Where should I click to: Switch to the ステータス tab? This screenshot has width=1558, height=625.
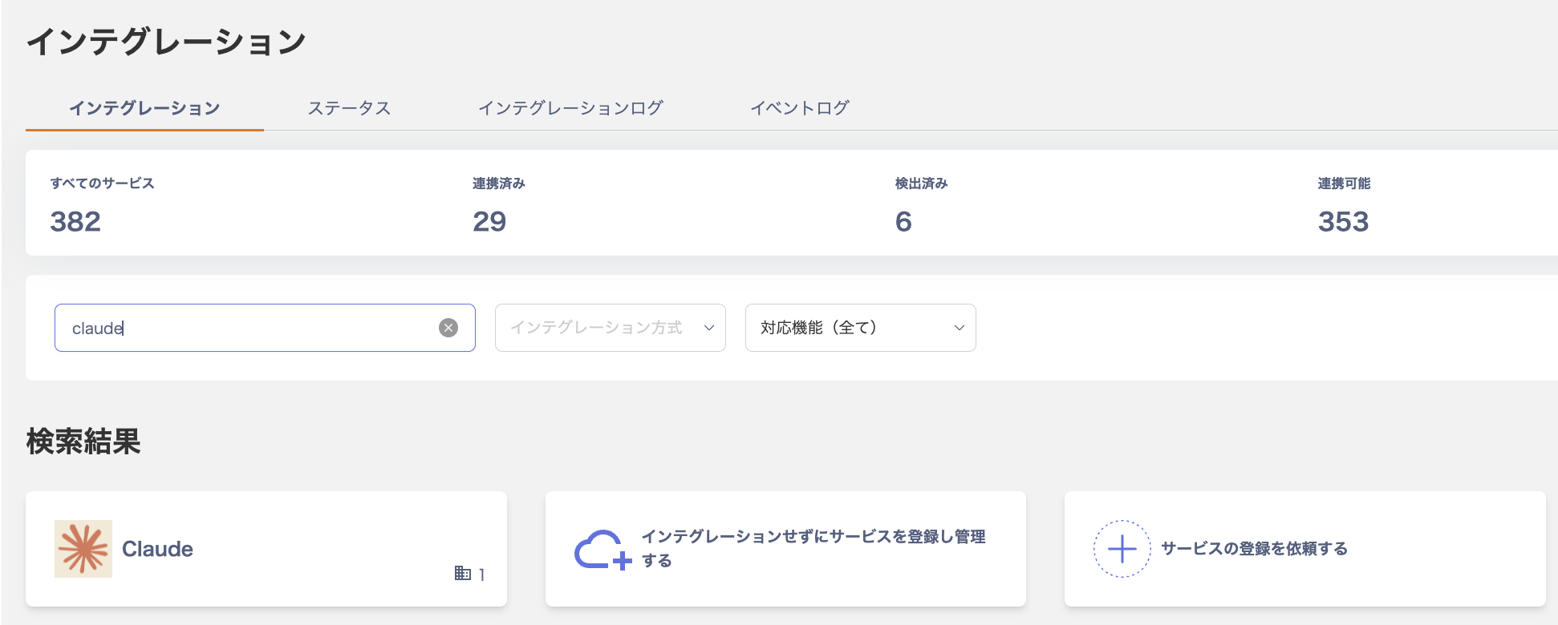[x=349, y=108]
